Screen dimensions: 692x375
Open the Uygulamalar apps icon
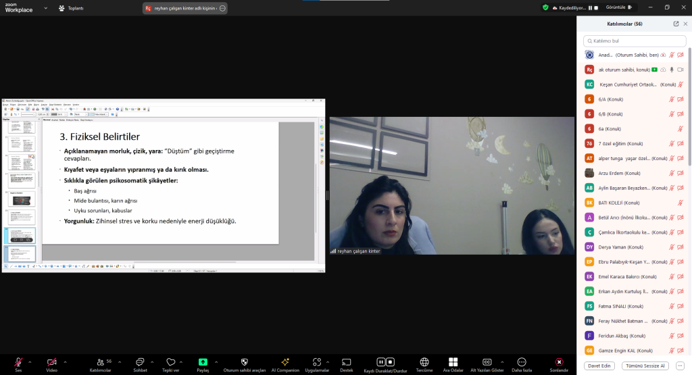[316, 361]
